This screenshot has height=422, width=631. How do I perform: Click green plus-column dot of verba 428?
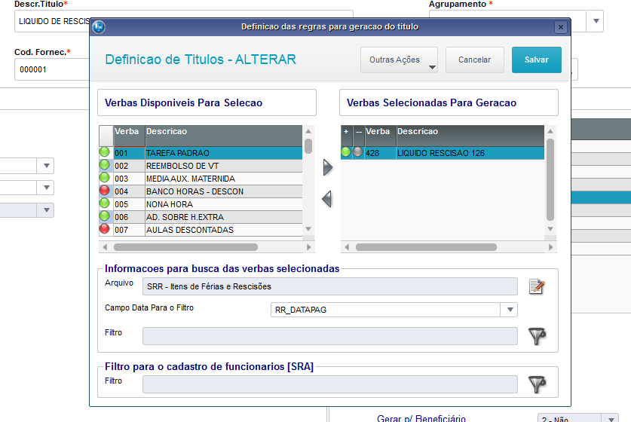click(346, 152)
